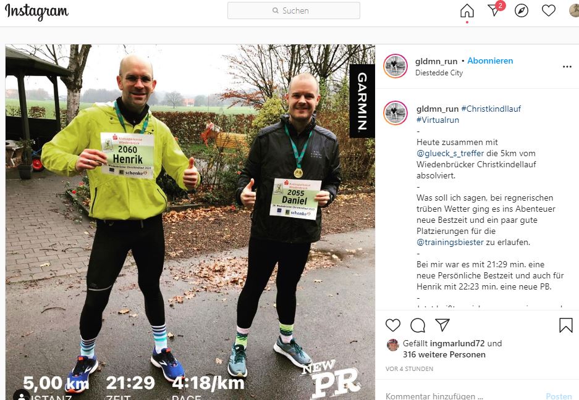
Task: Click the Abonnieren follow link
Action: [x=490, y=61]
